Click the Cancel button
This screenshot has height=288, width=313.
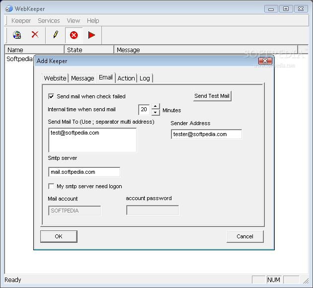pos(245,236)
